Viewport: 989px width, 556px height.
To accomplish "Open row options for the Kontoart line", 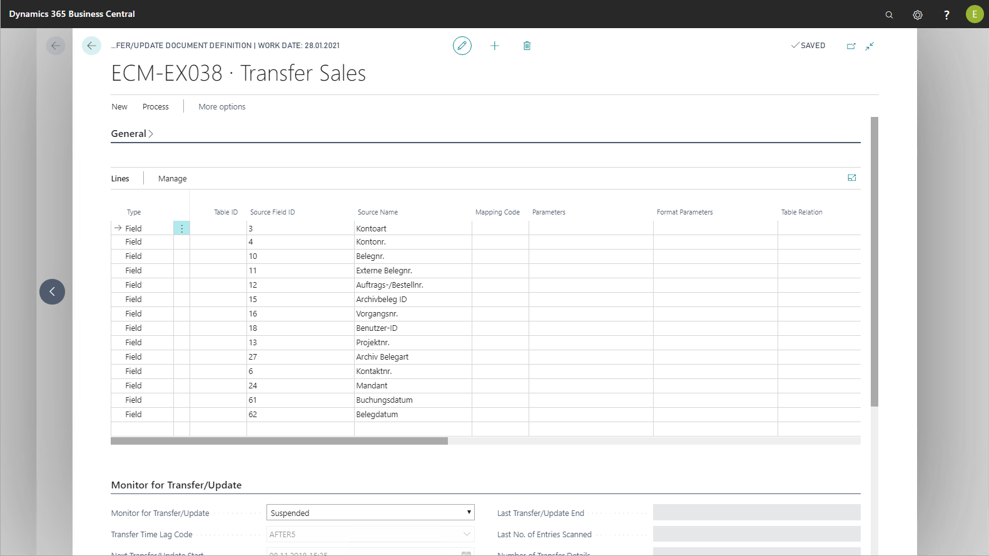I will pyautogui.click(x=181, y=229).
